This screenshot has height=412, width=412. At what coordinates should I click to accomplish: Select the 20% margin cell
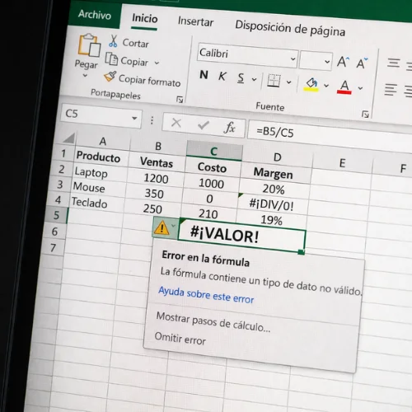tap(274, 189)
